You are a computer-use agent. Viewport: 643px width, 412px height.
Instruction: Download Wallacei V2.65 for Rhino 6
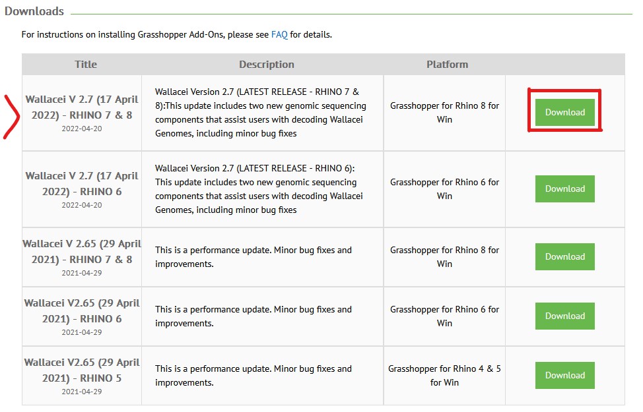564,316
